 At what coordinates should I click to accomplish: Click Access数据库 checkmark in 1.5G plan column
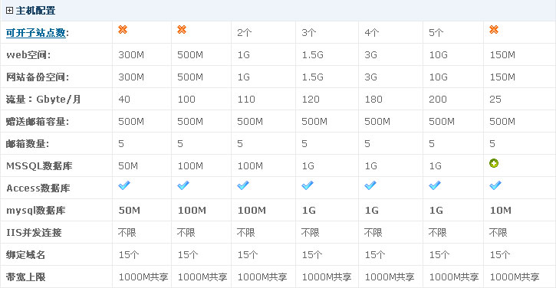(x=308, y=185)
